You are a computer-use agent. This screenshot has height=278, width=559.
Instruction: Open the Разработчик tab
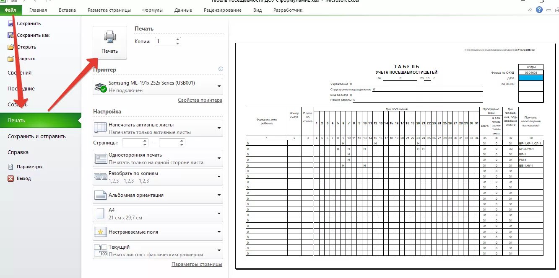tap(288, 10)
